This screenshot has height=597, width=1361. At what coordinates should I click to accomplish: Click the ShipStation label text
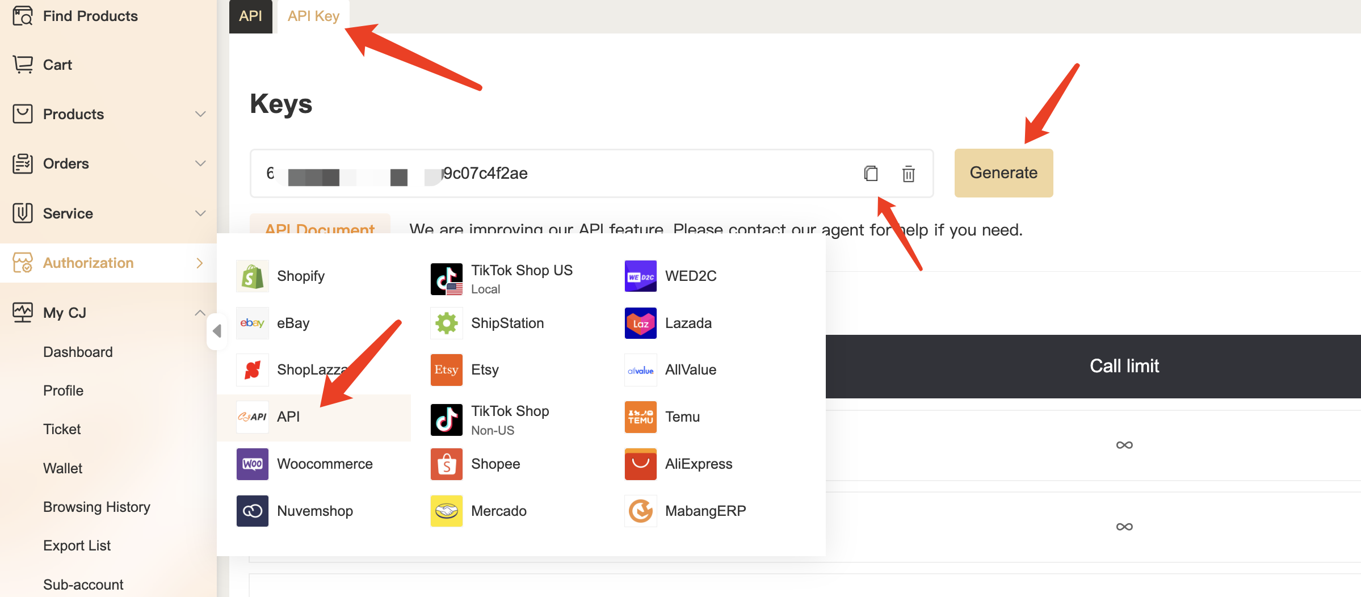coord(507,323)
